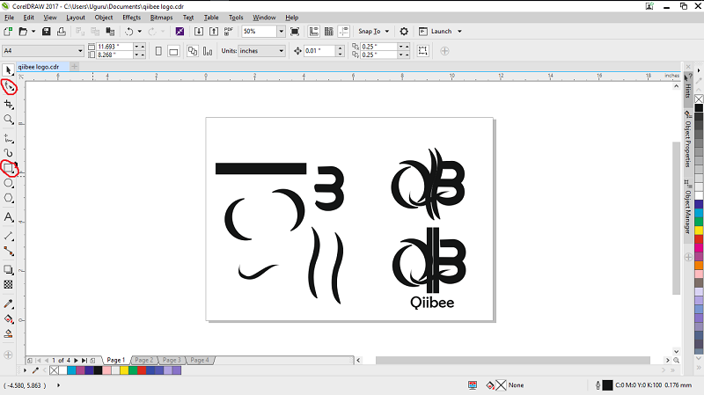
Task: Select the Crop tool
Action: [8, 104]
